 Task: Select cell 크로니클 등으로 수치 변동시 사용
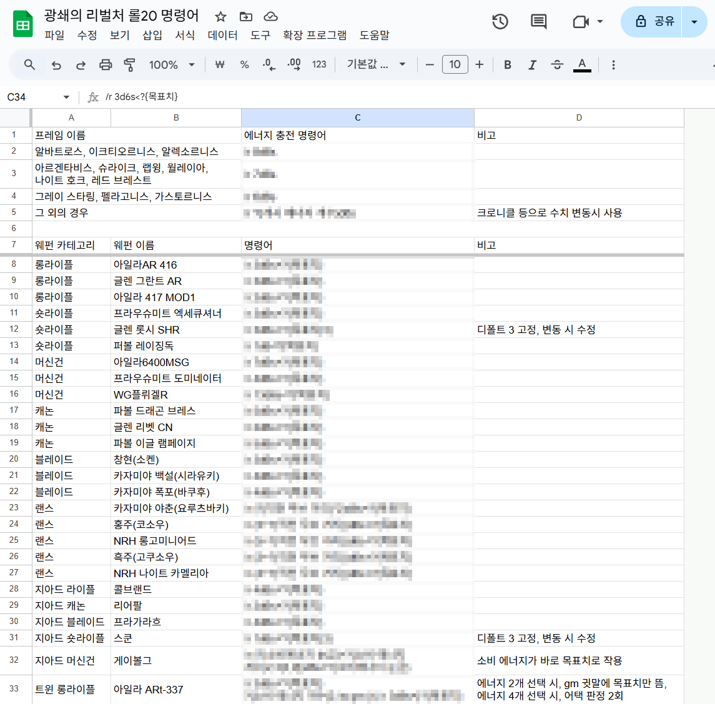pos(579,212)
